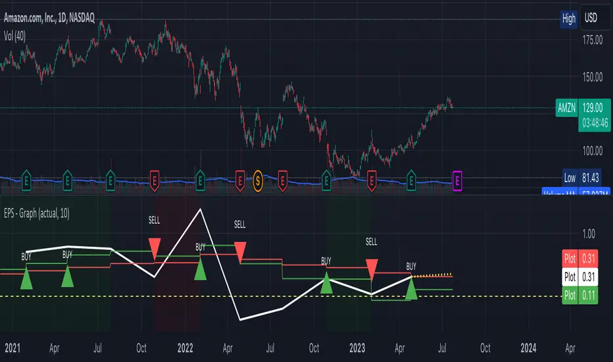Click the BUY text label near April 2023
Screen dimensions: 613x362
coord(411,267)
